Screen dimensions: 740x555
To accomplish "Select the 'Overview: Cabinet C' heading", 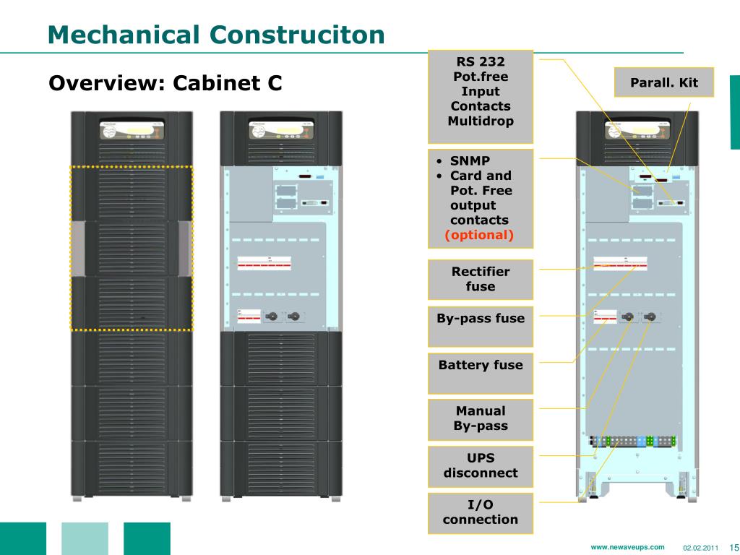I will point(165,83).
